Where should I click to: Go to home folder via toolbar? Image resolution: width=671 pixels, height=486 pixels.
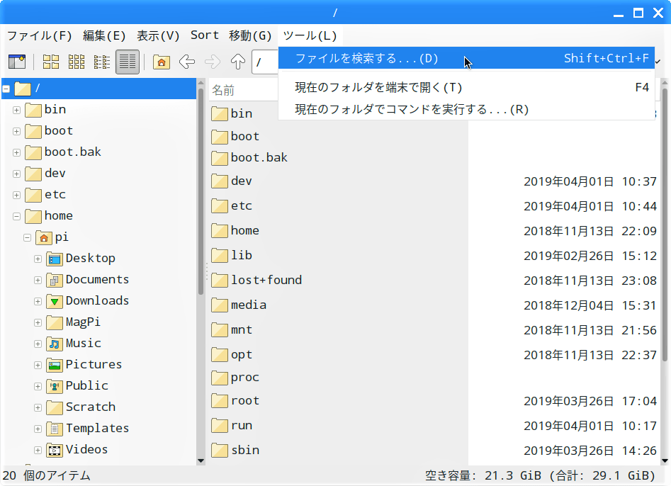162,62
